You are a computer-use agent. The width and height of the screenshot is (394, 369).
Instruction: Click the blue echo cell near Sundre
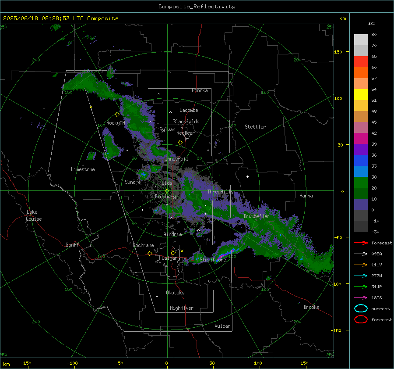143,174
